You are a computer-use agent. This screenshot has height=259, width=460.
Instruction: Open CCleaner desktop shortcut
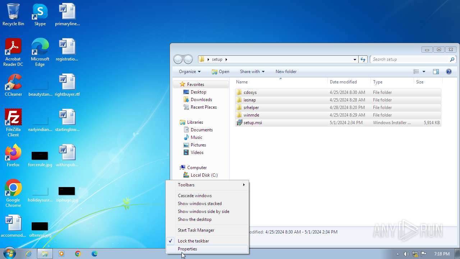[13, 85]
